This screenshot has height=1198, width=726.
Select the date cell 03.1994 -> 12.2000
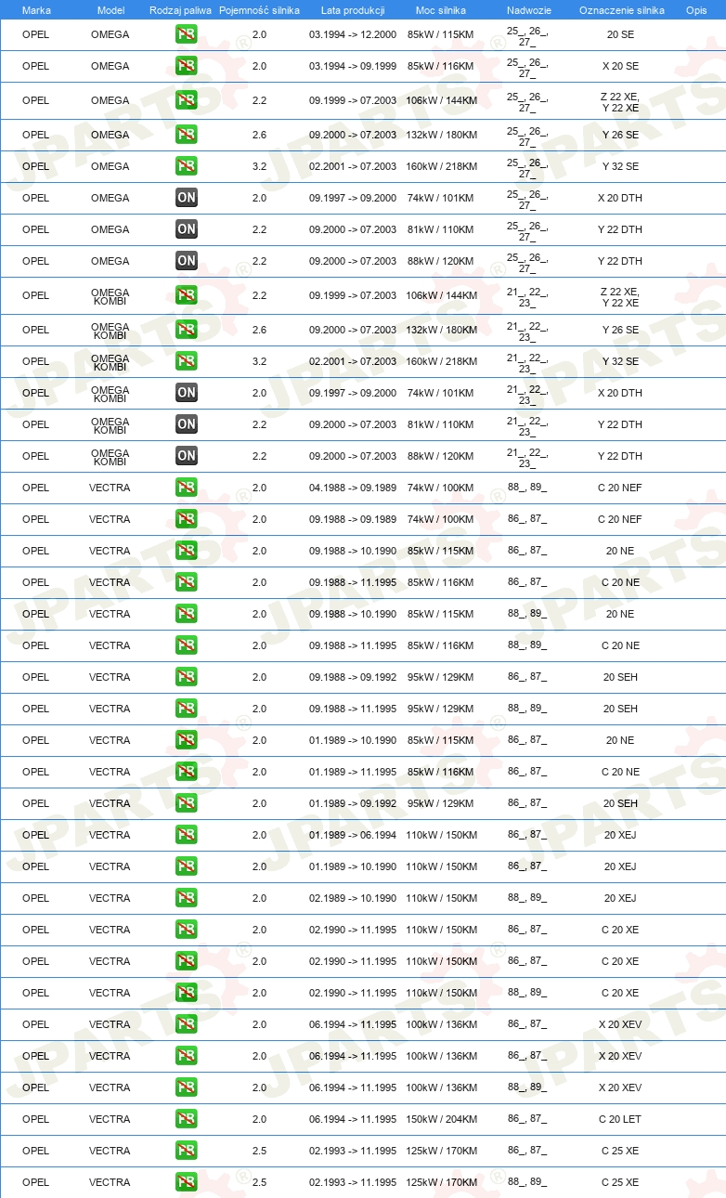tap(353, 34)
